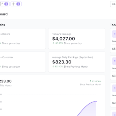Click the T- table badge above the $5 amount

click(114, 34)
